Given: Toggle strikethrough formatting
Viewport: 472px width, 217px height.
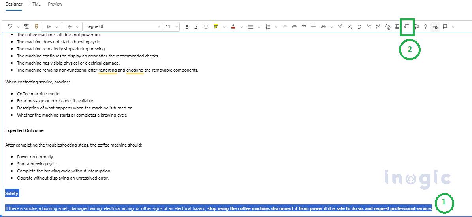Looking at the screenshot, I should tap(359, 27).
